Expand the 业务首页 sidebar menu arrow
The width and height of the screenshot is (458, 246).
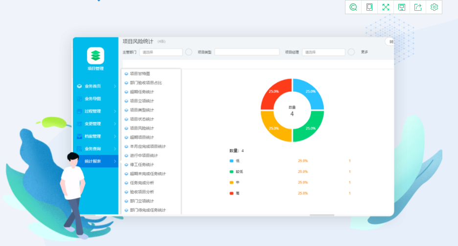coord(115,86)
